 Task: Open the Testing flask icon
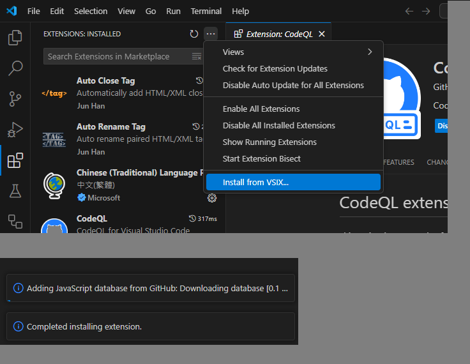coord(15,191)
